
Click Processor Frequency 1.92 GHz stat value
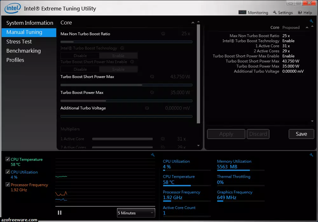[173, 198]
